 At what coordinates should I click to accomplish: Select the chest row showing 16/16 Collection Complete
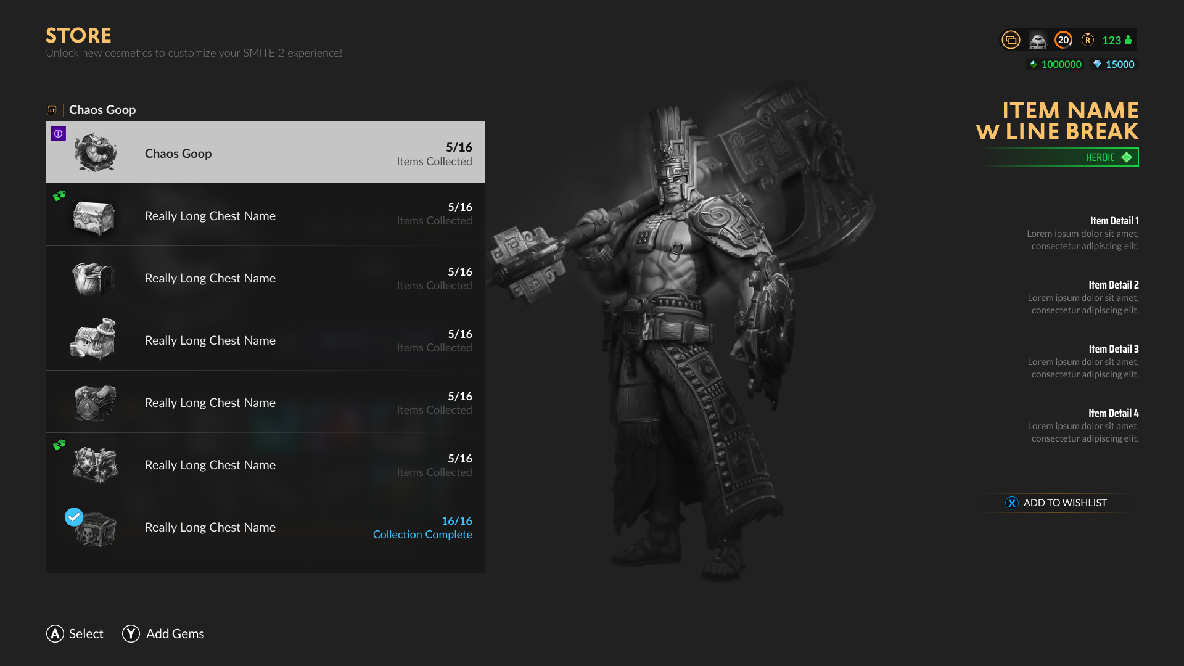tap(265, 527)
